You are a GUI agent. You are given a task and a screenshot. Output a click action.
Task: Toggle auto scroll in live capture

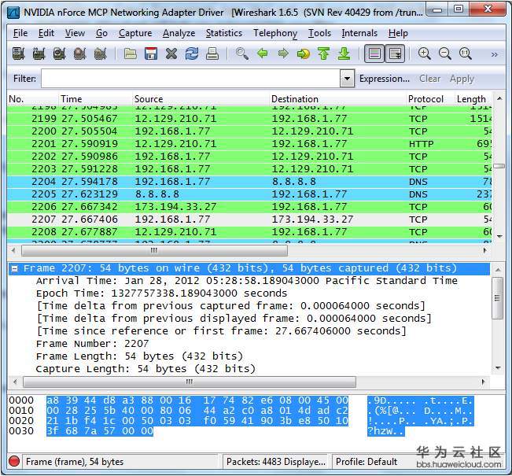coord(395,54)
